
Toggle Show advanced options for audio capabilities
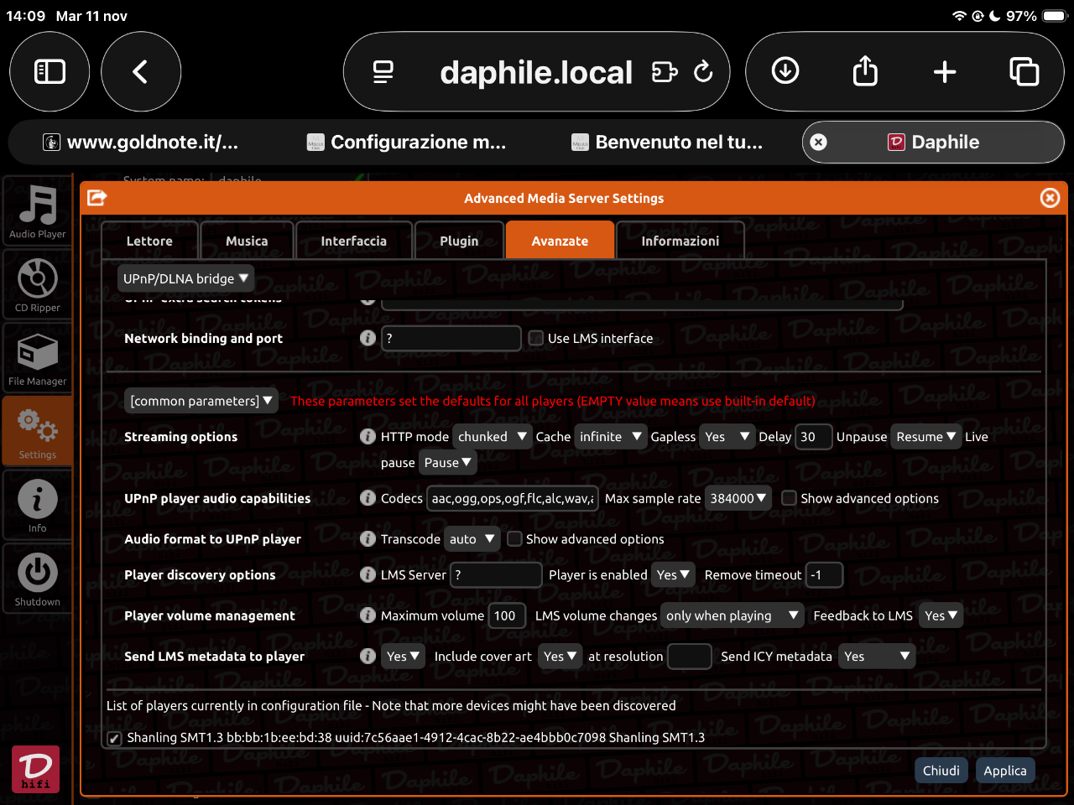[789, 498]
